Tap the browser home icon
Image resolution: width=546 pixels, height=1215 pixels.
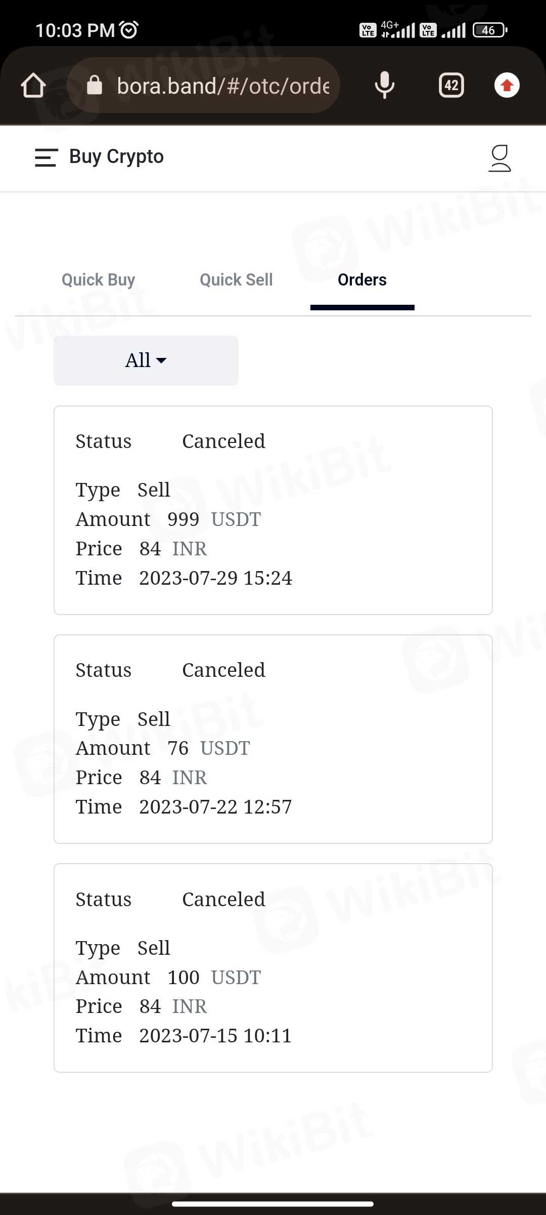click(x=33, y=85)
